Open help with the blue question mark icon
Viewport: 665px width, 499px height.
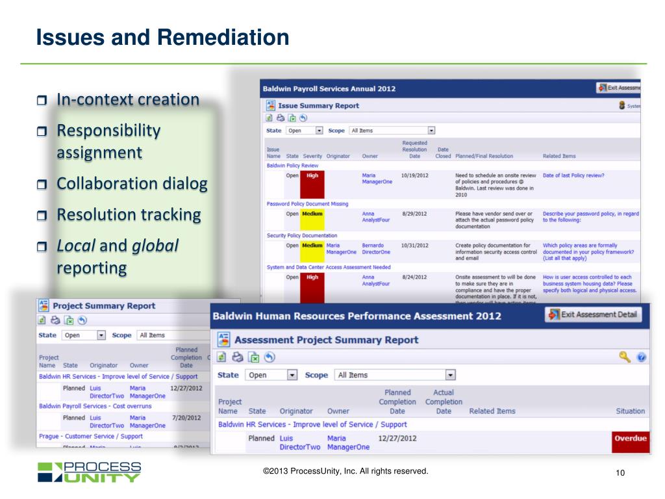click(641, 357)
